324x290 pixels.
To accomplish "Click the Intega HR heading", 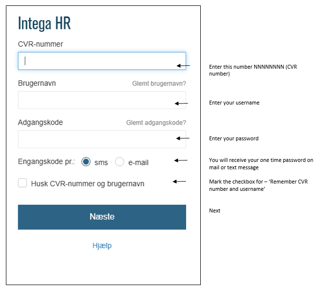I will tap(45, 24).
